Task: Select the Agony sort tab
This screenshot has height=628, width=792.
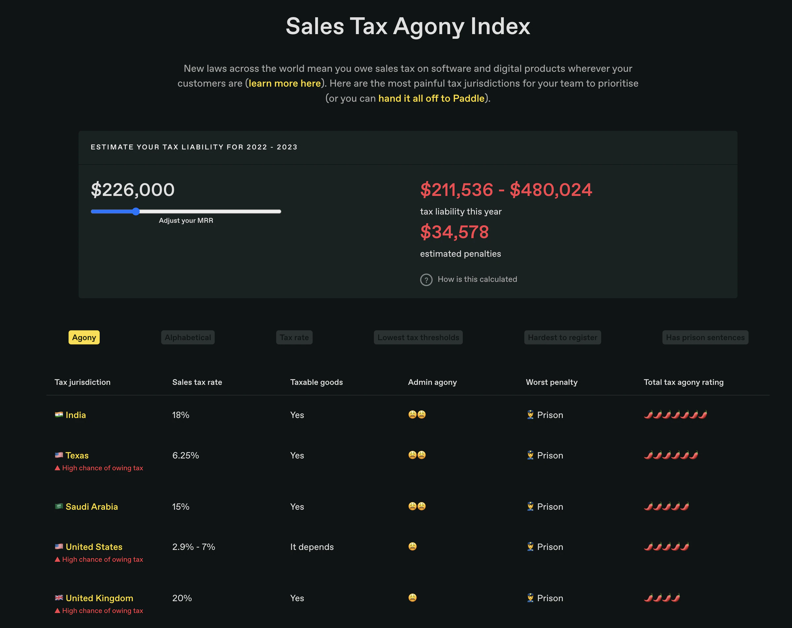Action: click(84, 337)
